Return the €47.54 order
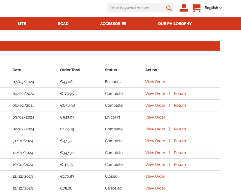 180,141
